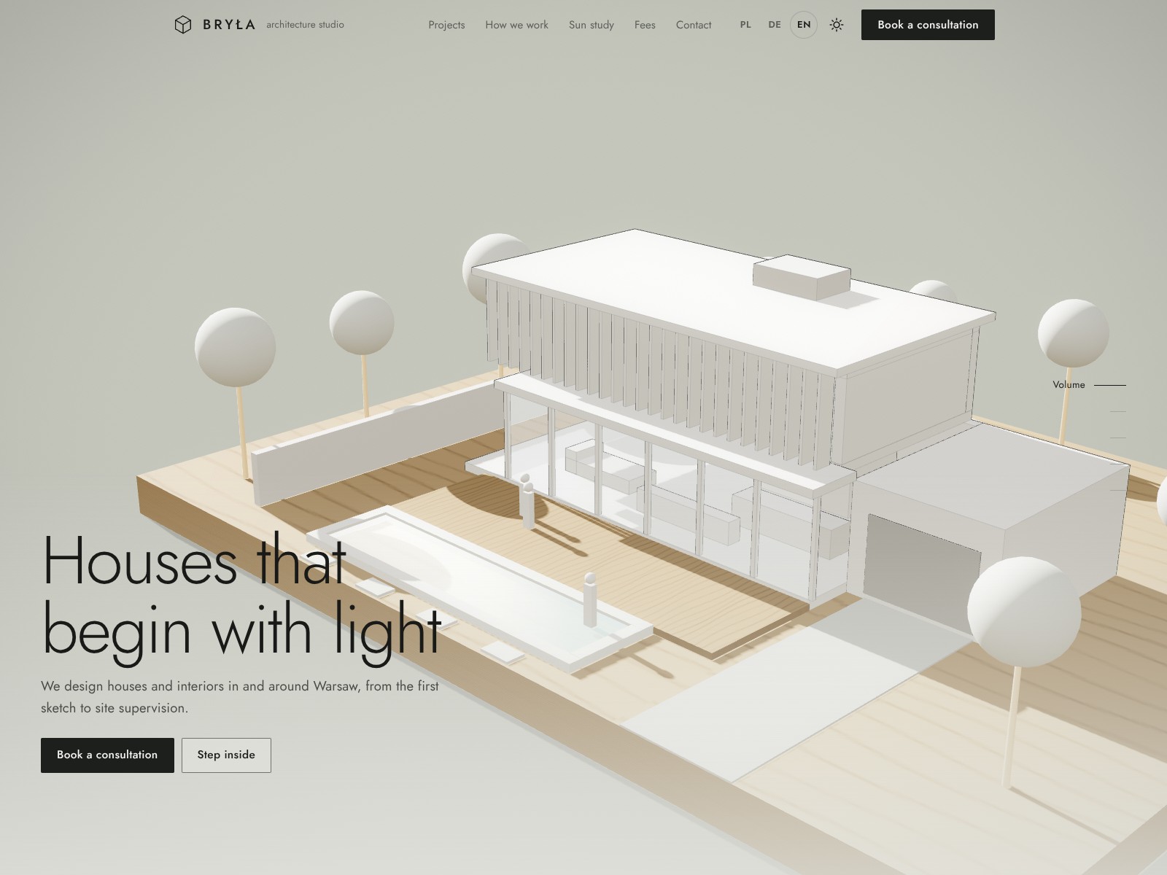Click the Step inside button
The image size is (1167, 875).
point(226,755)
